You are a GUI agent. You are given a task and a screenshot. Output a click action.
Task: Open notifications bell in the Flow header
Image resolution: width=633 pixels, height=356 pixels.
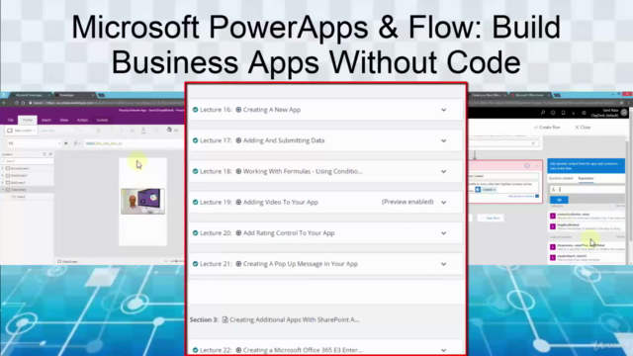coord(563,113)
